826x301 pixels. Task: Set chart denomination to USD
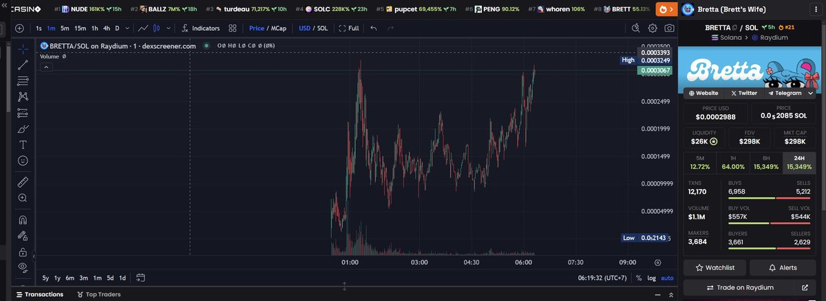pos(304,28)
